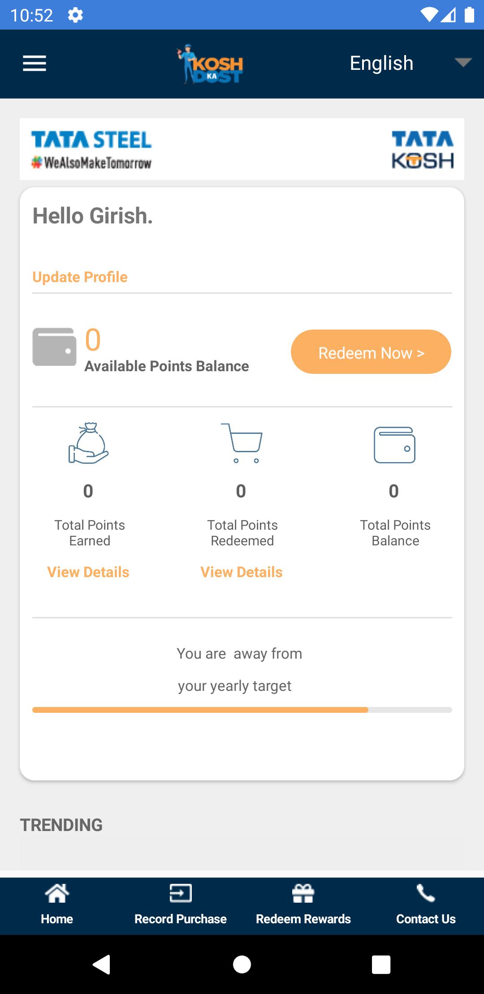Click the Redeem Now button
The height and width of the screenshot is (994, 484).
tap(371, 352)
